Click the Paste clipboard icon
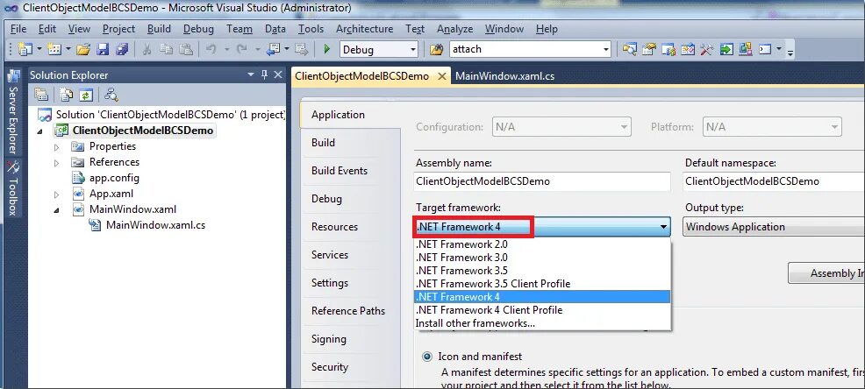The width and height of the screenshot is (865, 389). [186, 50]
